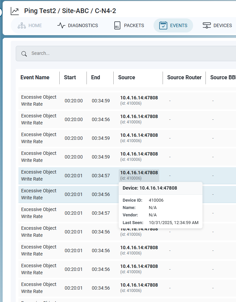
Task: Click the first row's 10.4.16.14:47808 source
Action: click(139, 98)
